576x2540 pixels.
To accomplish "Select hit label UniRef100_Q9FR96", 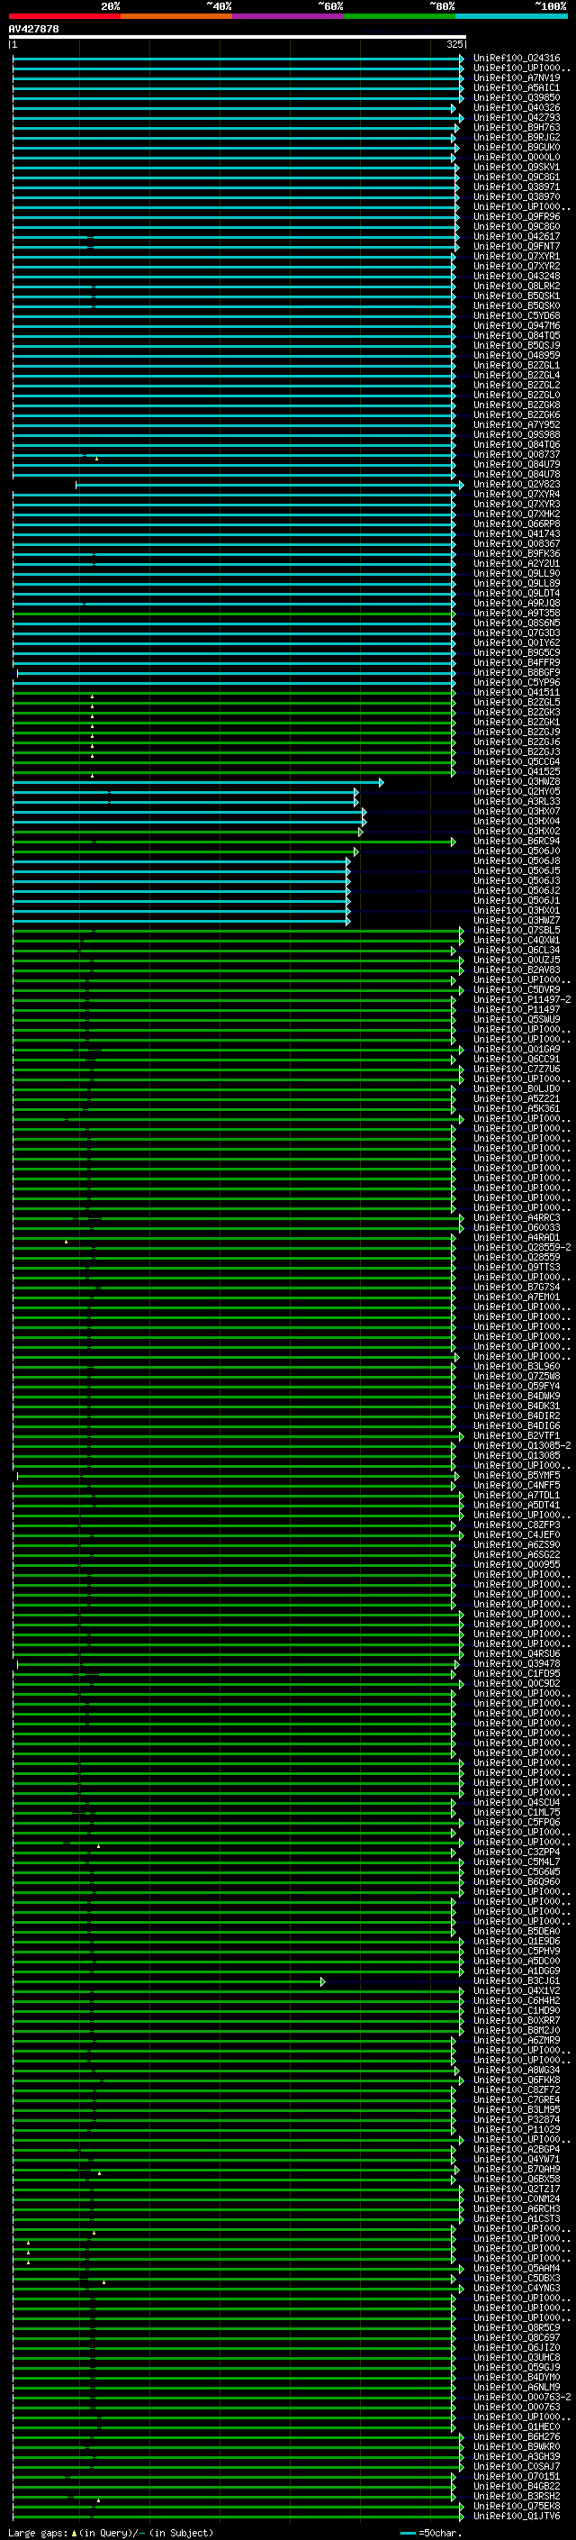I will point(517,217).
